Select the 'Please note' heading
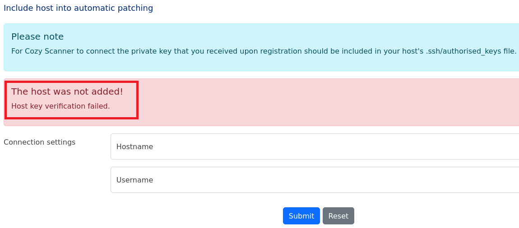Viewport: 519px width, 228px height. pyautogui.click(x=37, y=36)
